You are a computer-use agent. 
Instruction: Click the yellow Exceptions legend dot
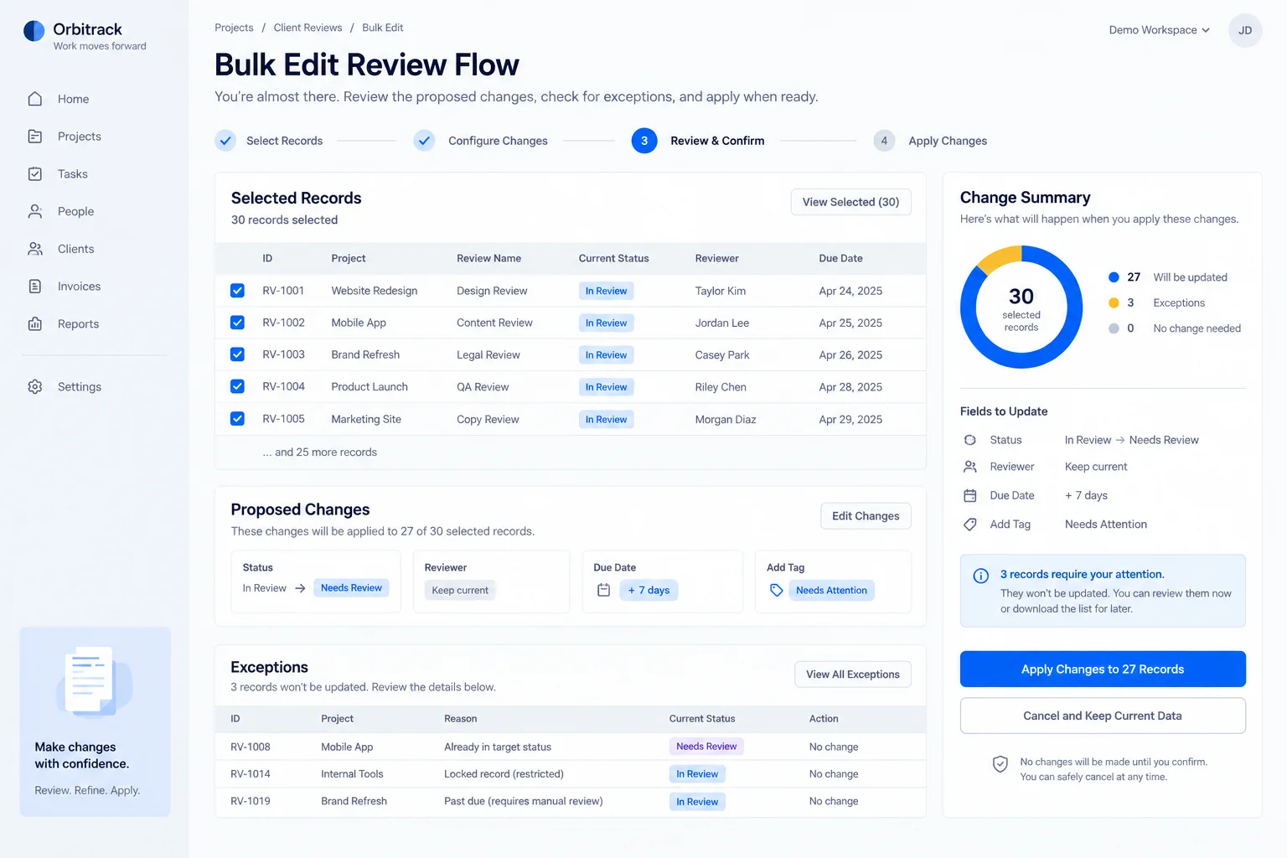click(x=1114, y=302)
